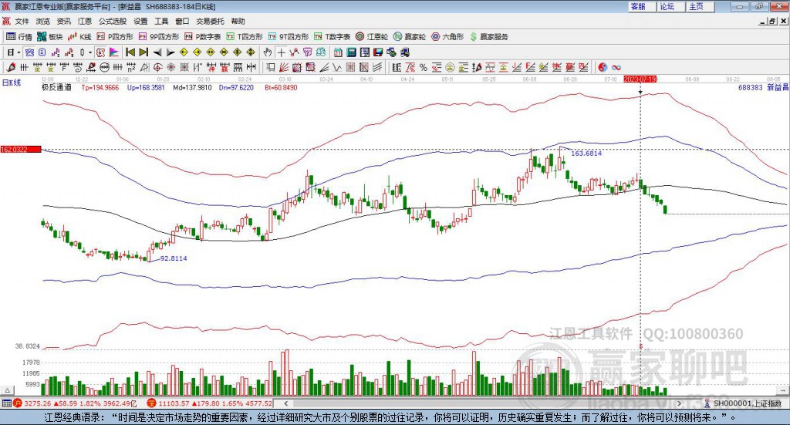The height and width of the screenshot is (425, 790).
Task: Select the red fan lines tool
Action: (x=284, y=67)
